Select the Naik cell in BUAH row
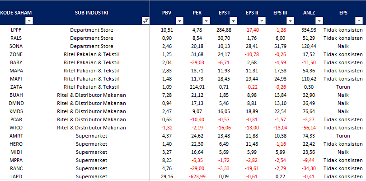 343,95
